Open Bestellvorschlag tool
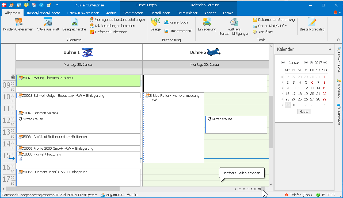 click(312, 24)
